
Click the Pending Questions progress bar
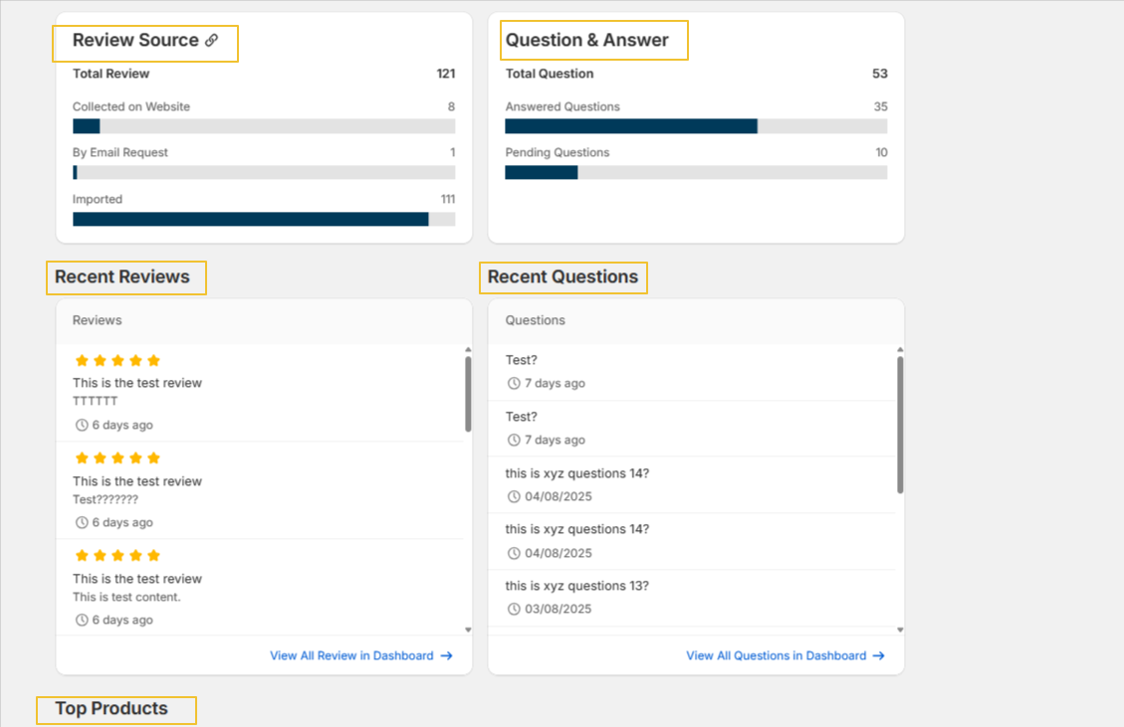pos(696,172)
